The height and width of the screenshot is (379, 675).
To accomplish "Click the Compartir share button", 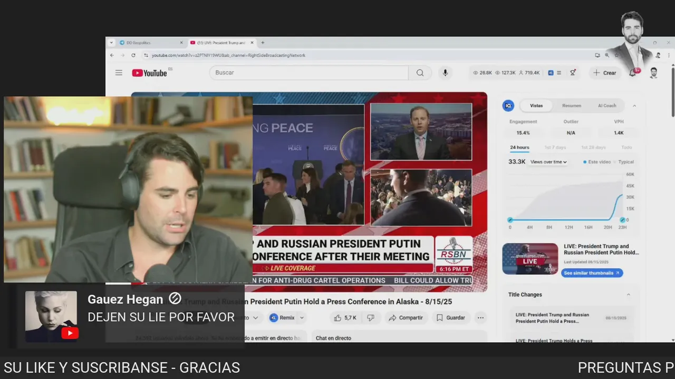I will coord(406,317).
